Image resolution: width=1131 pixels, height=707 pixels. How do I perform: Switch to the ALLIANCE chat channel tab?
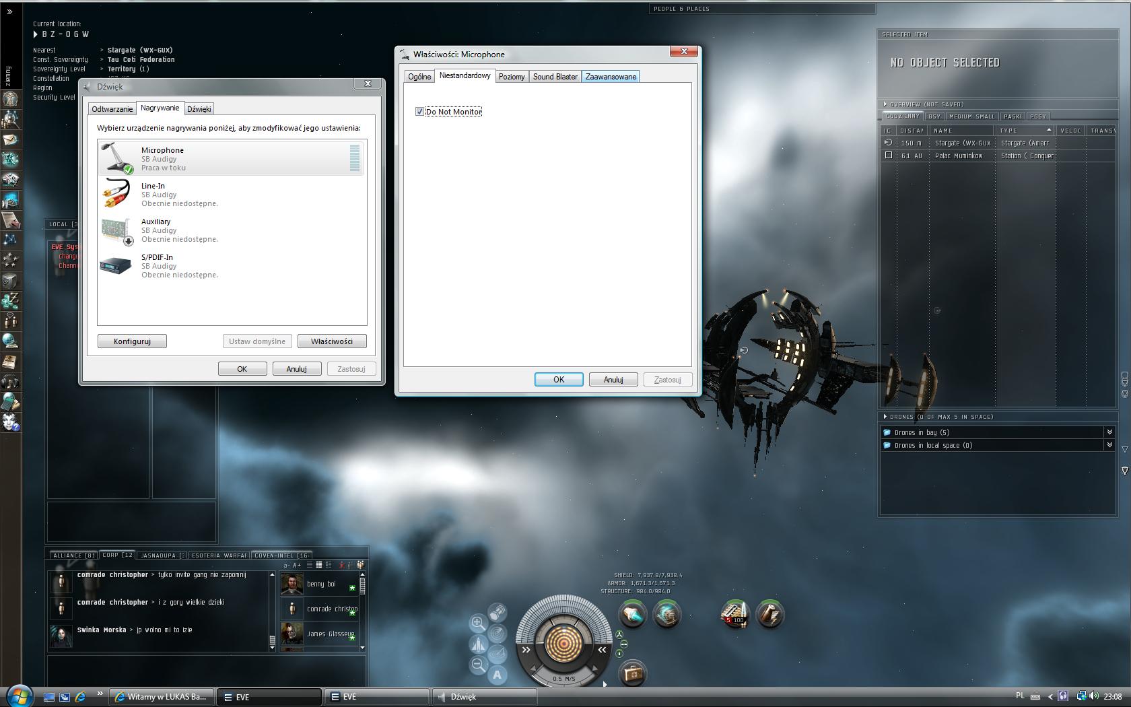tap(74, 555)
